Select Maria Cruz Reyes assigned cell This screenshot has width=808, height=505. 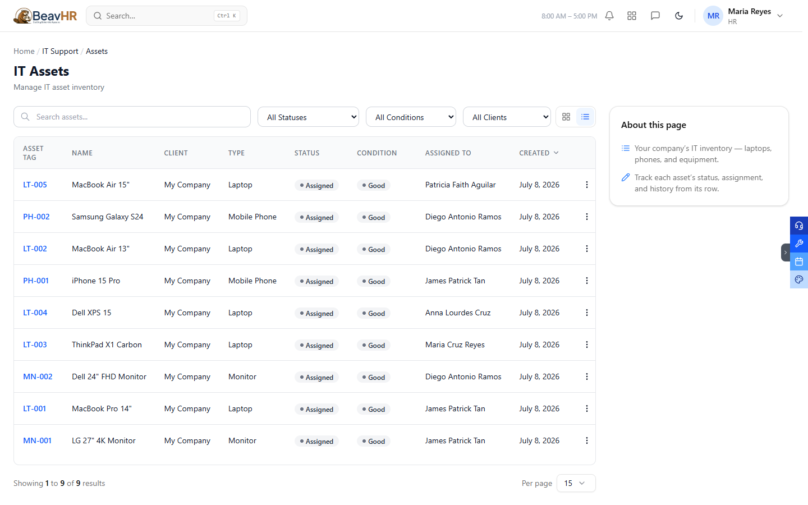tap(455, 345)
